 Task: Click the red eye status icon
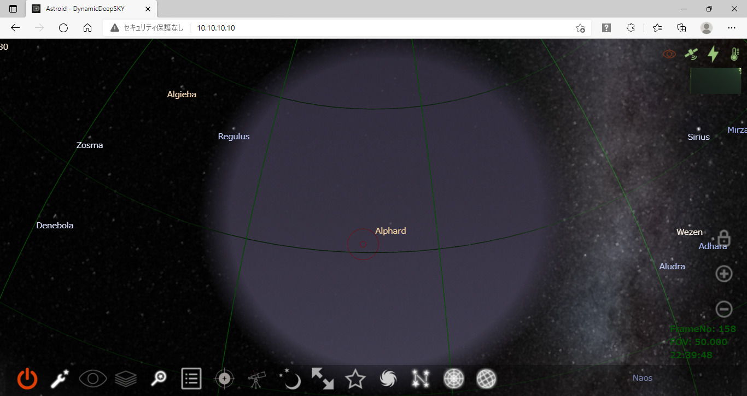click(669, 54)
